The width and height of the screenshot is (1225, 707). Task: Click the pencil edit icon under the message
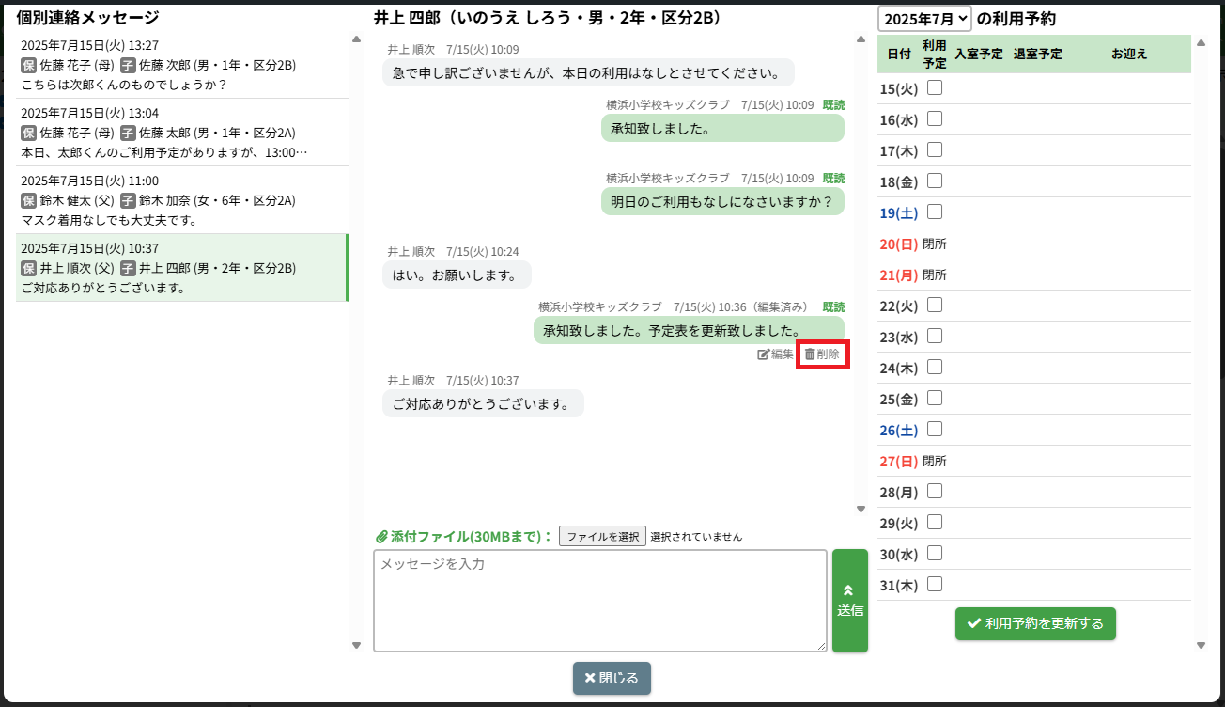[764, 354]
